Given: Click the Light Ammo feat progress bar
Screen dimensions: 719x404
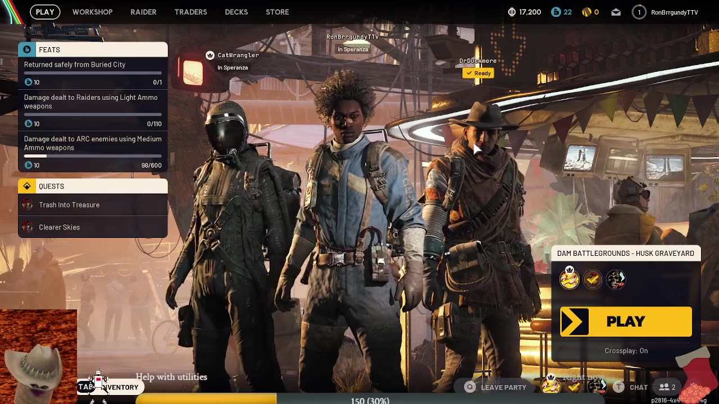Looking at the screenshot, I should [93, 114].
